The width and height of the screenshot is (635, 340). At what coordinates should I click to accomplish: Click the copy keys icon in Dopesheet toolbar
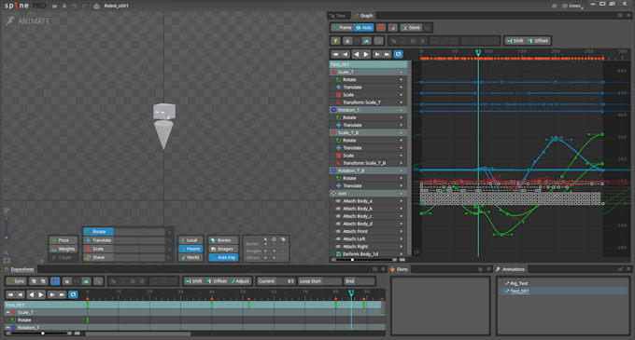click(34, 281)
